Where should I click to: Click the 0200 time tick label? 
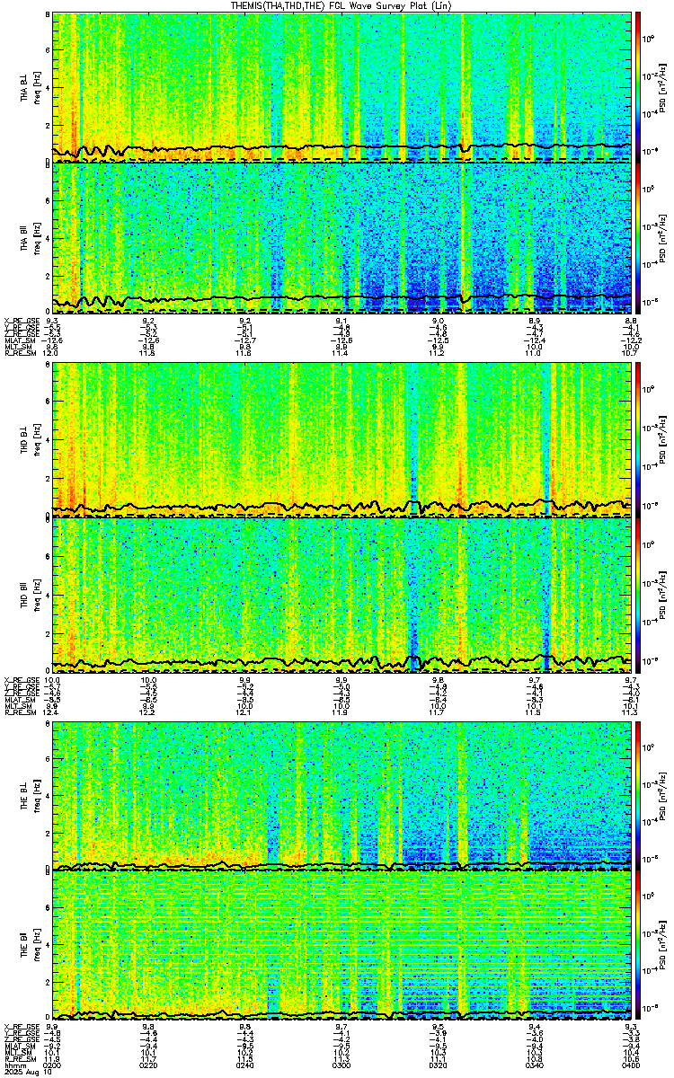(x=53, y=1065)
